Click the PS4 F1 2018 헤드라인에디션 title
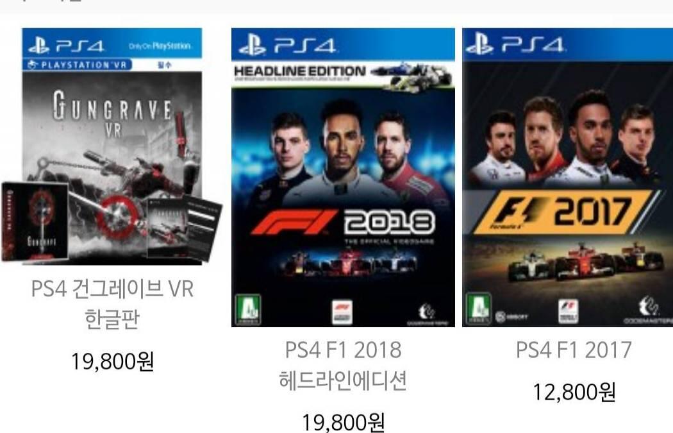673x433 pixels. click(343, 365)
